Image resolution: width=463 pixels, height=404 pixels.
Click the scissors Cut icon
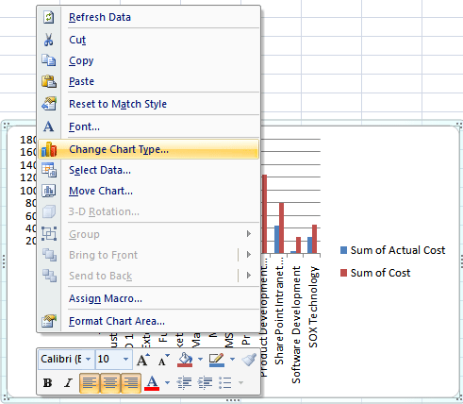tap(49, 40)
